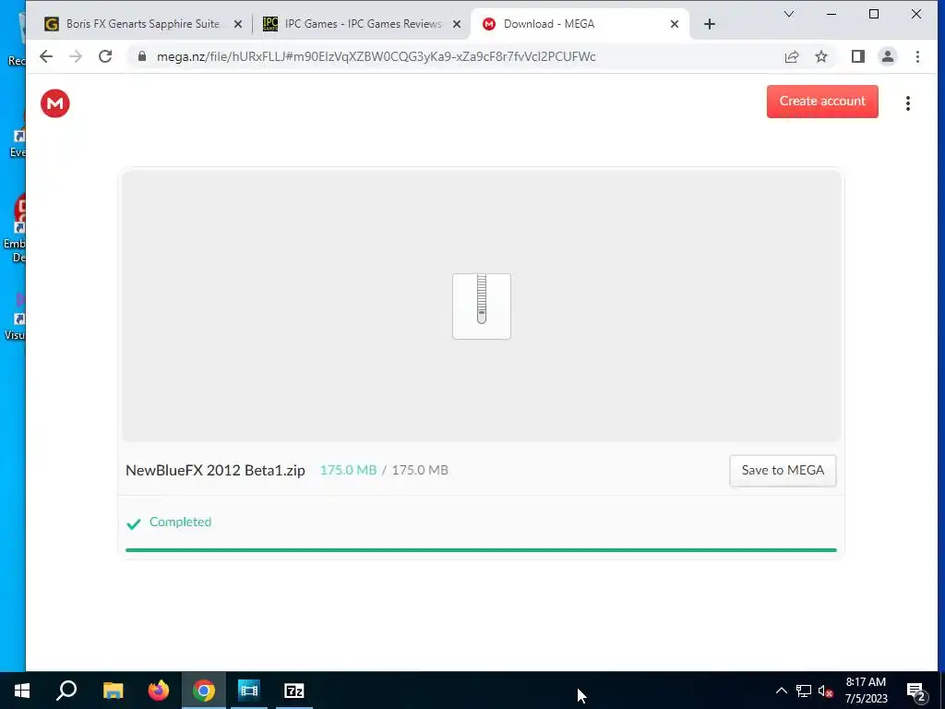Click the Create account button

coord(822,102)
